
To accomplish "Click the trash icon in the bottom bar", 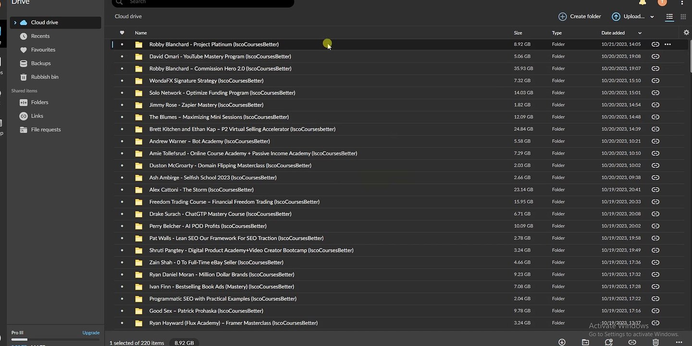I will (655, 342).
